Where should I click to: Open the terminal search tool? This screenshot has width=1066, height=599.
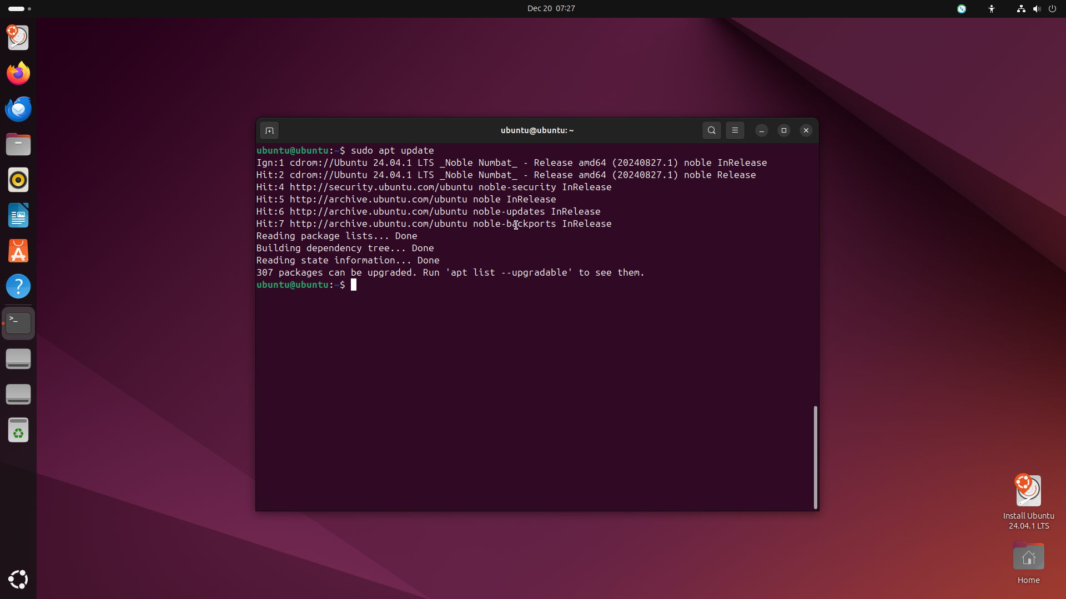click(x=711, y=130)
